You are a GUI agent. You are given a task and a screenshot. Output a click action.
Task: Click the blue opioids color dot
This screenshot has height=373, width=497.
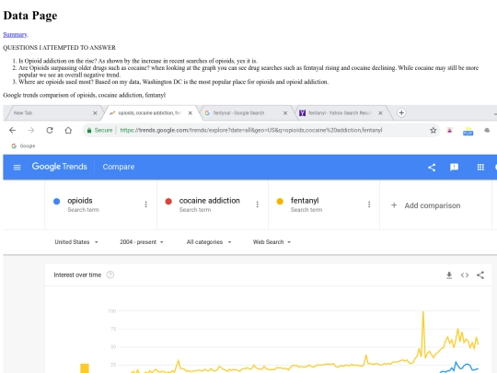(x=57, y=201)
